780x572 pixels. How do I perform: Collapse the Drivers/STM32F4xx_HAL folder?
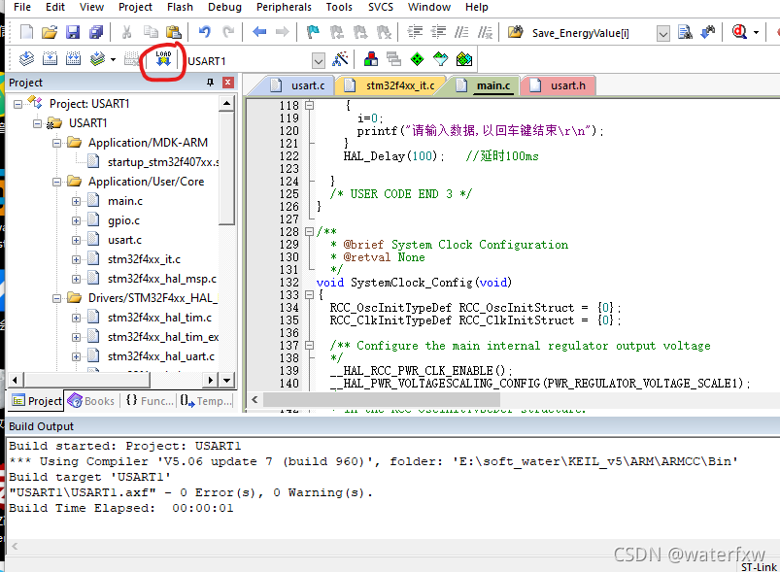[56, 298]
